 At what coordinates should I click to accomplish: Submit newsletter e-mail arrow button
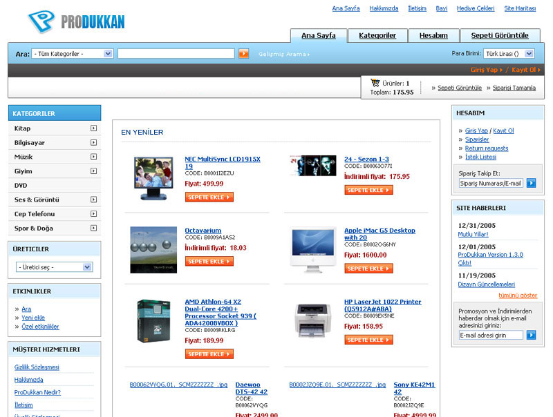[x=531, y=335]
